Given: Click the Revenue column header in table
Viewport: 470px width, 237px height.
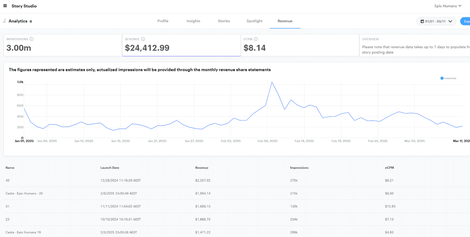Looking at the screenshot, I should pyautogui.click(x=202, y=168).
